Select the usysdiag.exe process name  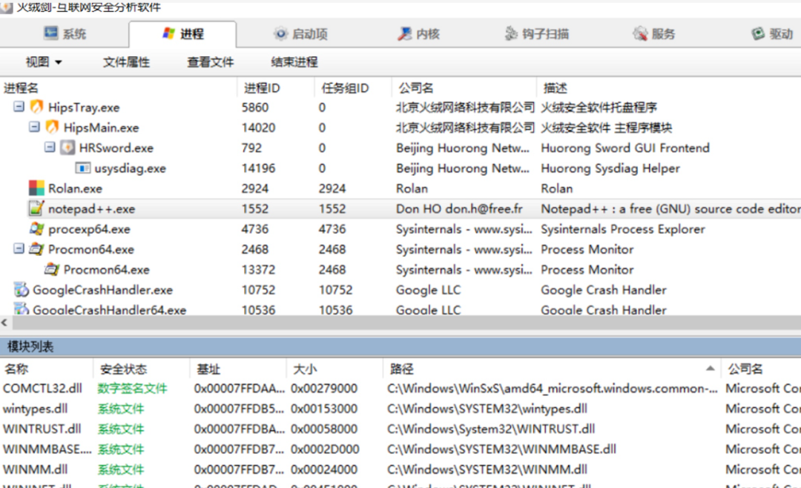pyautogui.click(x=130, y=168)
